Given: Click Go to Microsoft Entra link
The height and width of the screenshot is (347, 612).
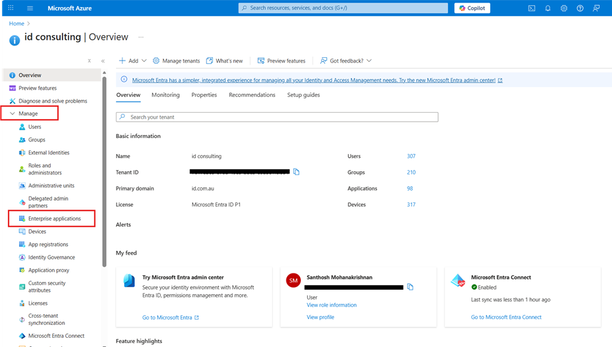Looking at the screenshot, I should pyautogui.click(x=171, y=317).
